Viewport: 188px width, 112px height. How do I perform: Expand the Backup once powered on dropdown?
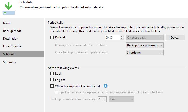point(145,45)
